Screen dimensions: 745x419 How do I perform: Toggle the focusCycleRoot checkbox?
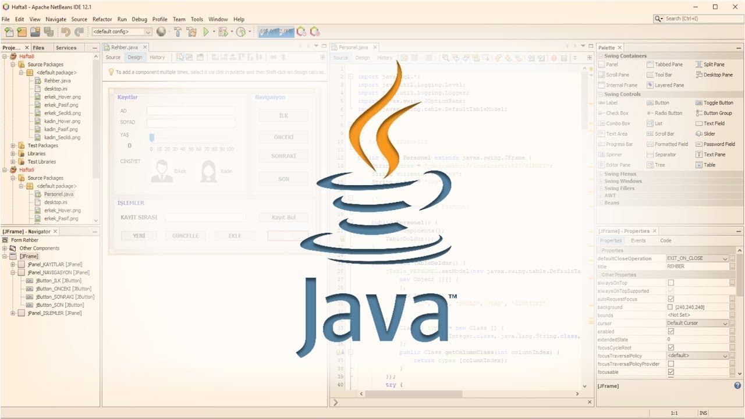(x=670, y=347)
